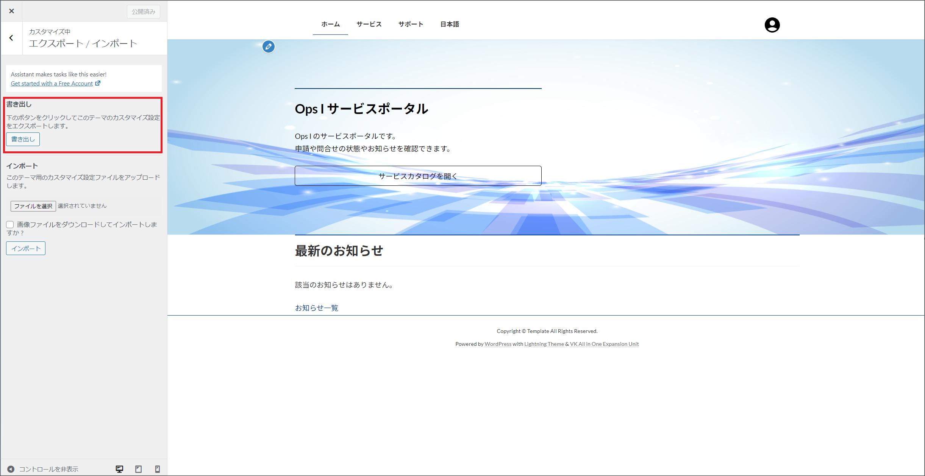Click the blue pencil edit shortcut icon
Screen dimensions: 925x476
269,47
